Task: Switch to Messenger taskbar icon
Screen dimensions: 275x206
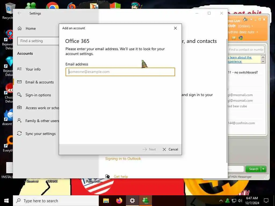Action: [146, 201]
